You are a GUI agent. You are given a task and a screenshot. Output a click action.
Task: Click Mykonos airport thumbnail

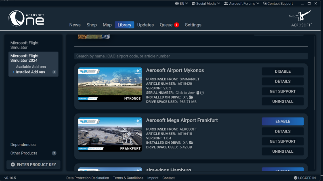point(110,84)
